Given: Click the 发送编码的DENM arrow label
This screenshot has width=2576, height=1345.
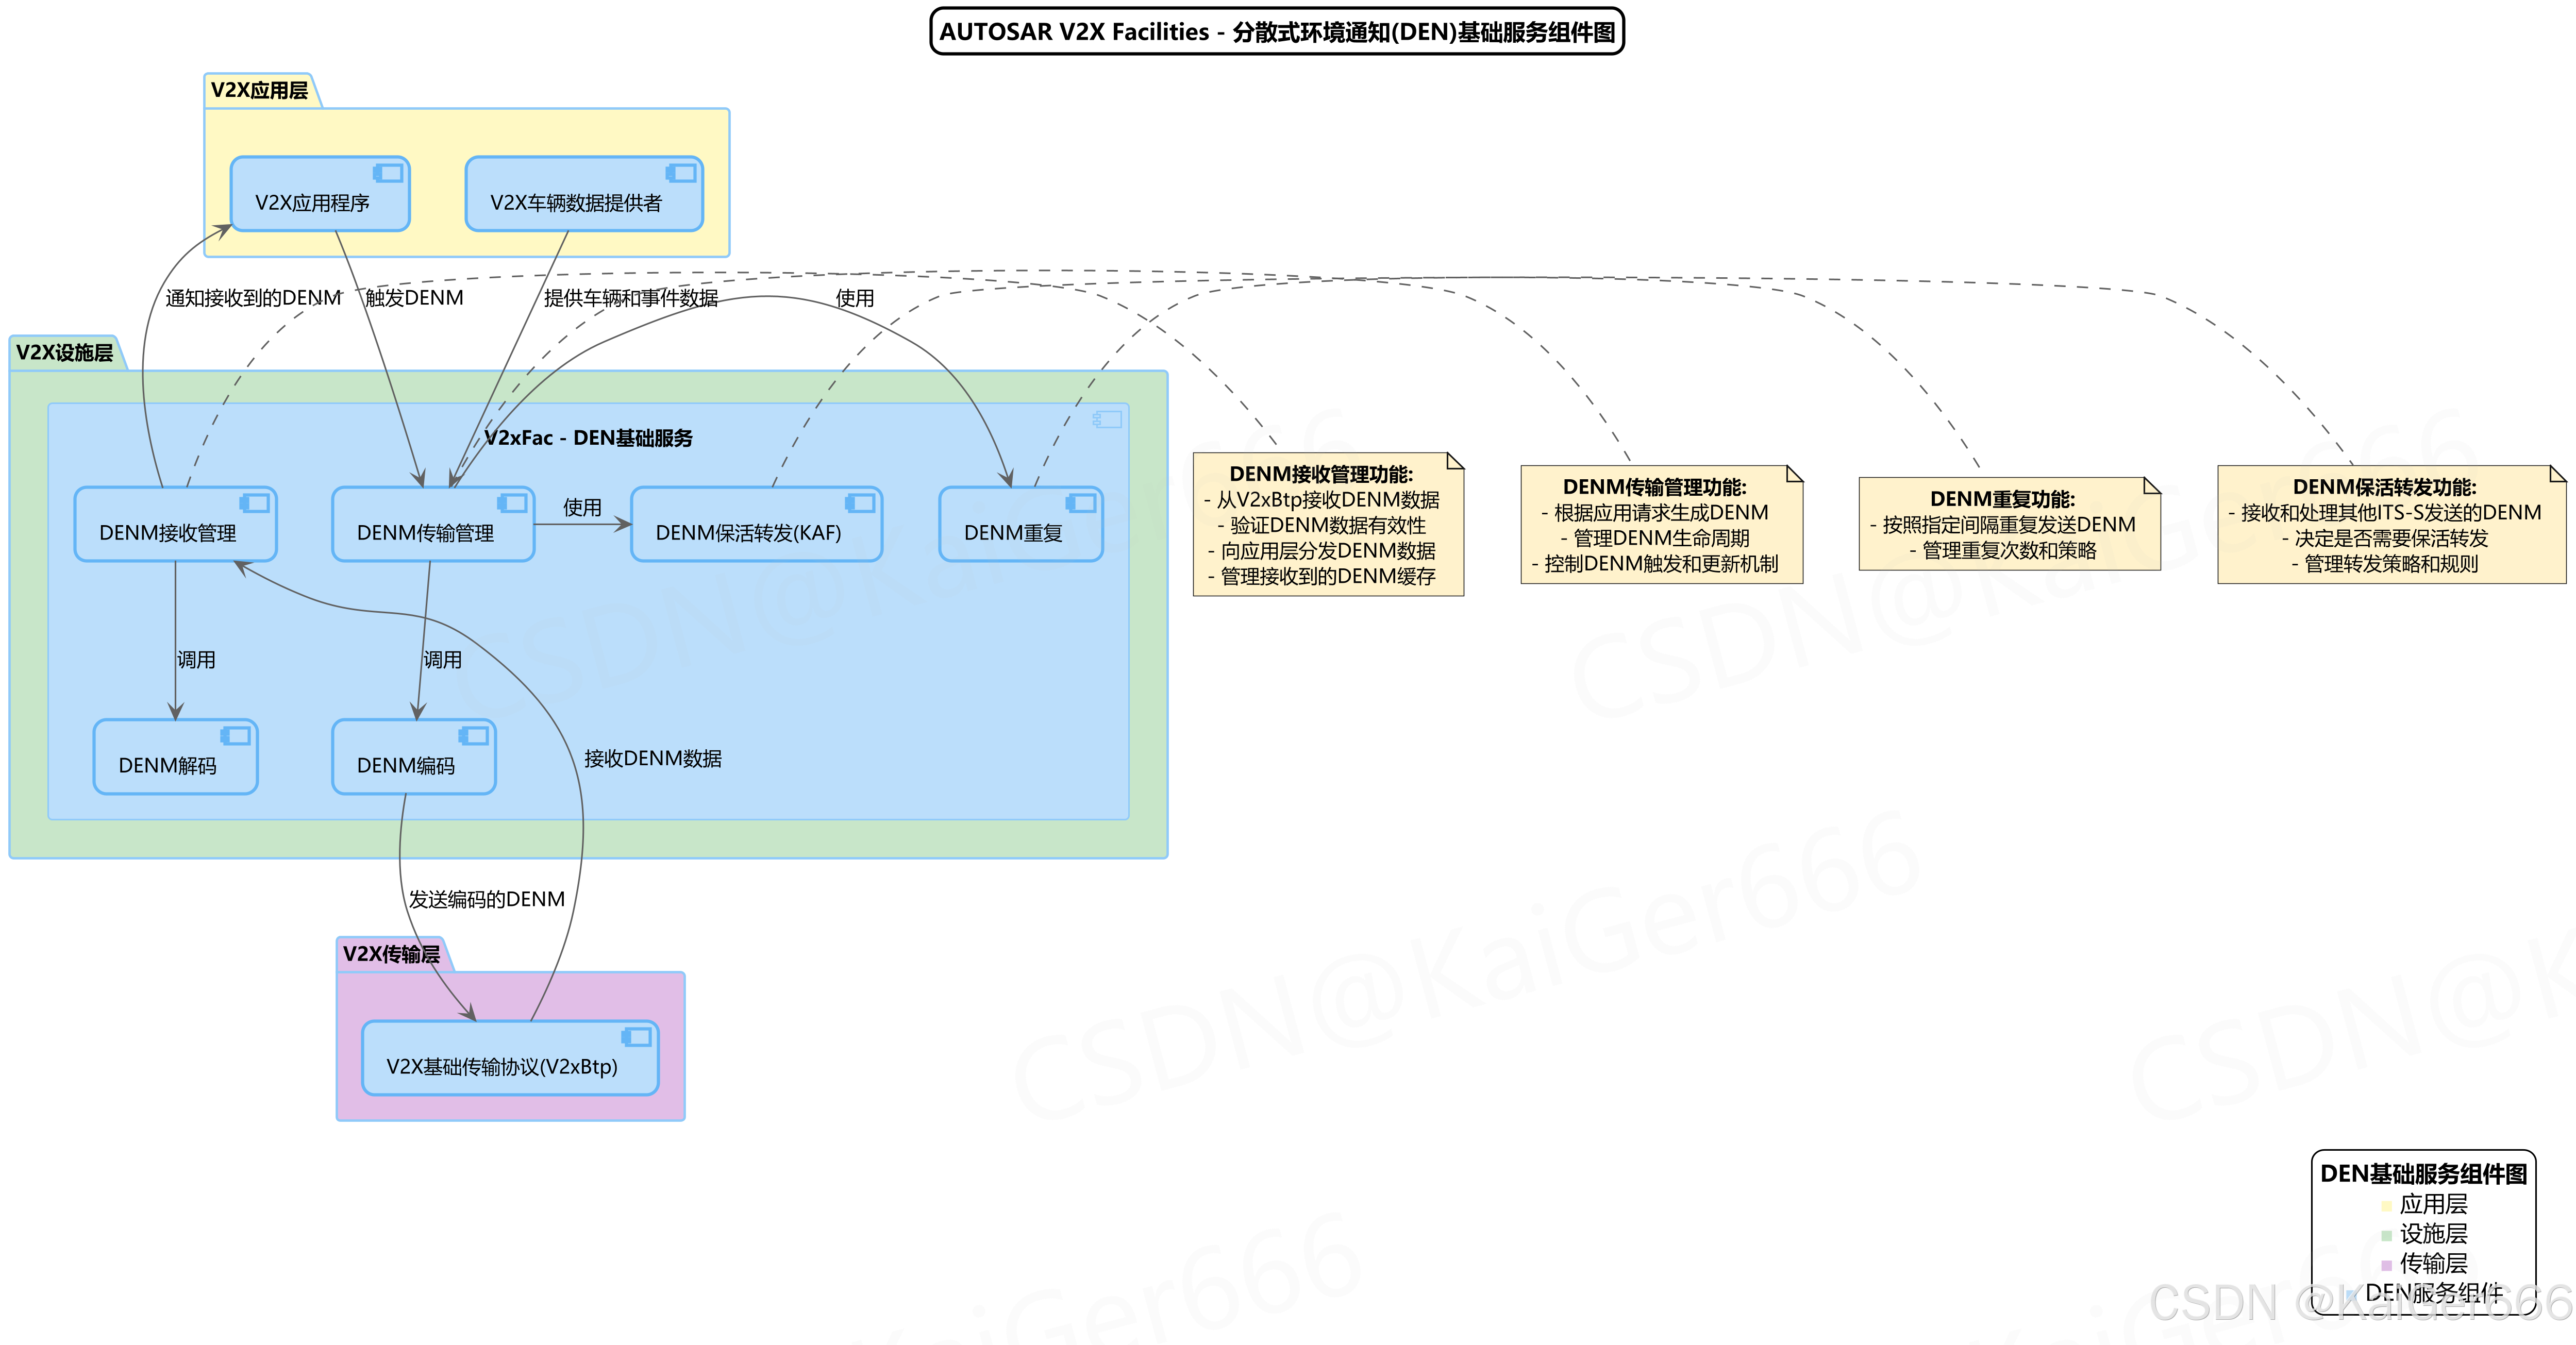Looking at the screenshot, I should [x=487, y=900].
